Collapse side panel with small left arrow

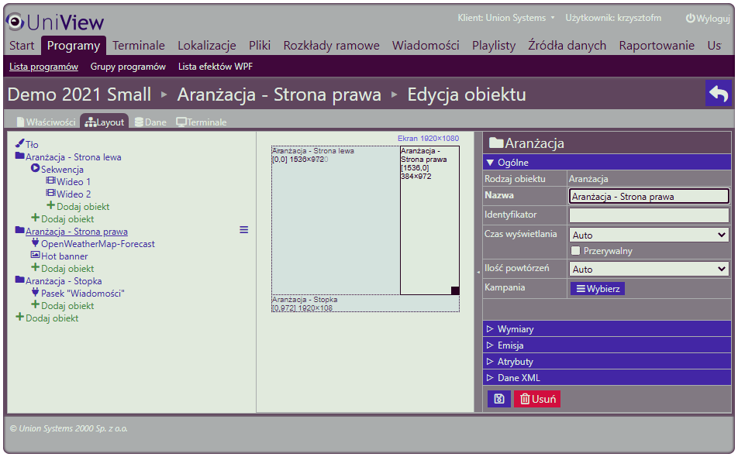pos(478,272)
